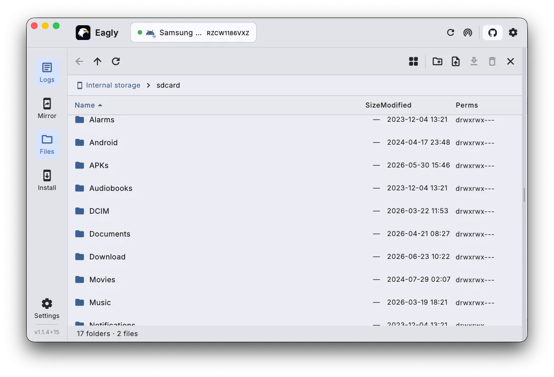Click the 17 folders · 2 files status
The height and width of the screenshot is (377, 554).
pyautogui.click(x=108, y=334)
